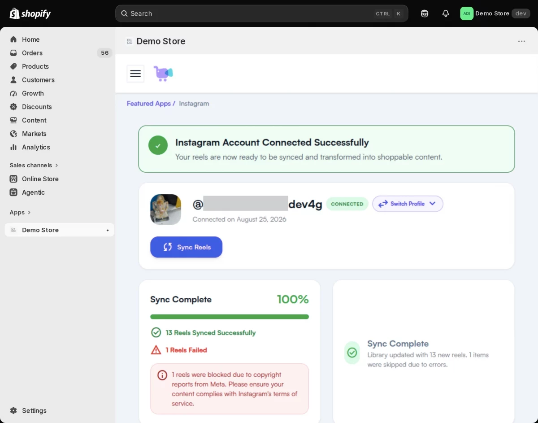The height and width of the screenshot is (423, 538).
Task: Expand the Apps section
Action: click(20, 212)
